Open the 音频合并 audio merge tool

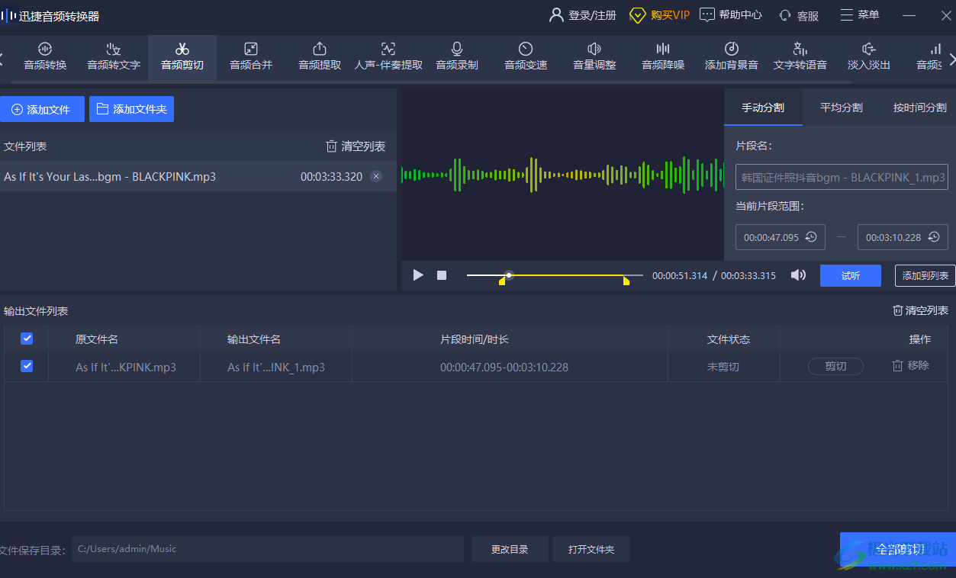(251, 56)
